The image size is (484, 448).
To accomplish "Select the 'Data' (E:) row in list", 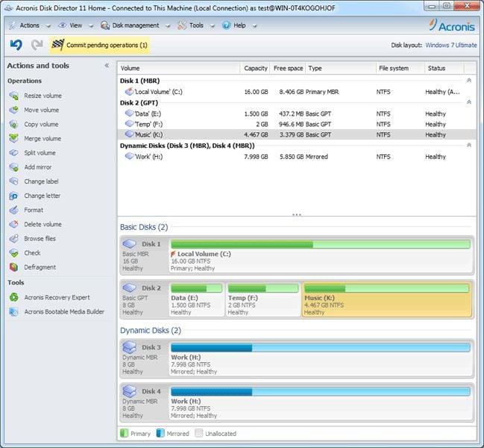I will [x=297, y=113].
